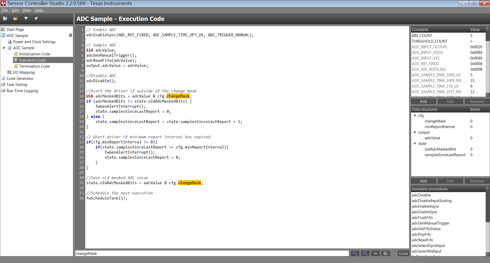The height and width of the screenshot is (263, 490).
Task: Click the ADC Sample project icon
Action: point(3,35)
